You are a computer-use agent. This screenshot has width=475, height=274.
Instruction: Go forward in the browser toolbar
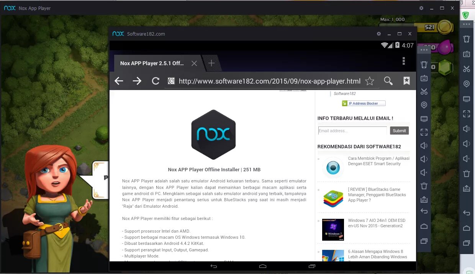(137, 81)
